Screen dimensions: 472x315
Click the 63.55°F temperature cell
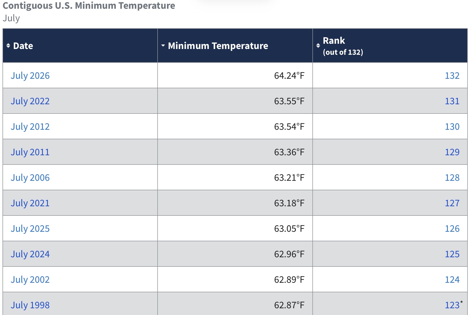tap(235, 101)
